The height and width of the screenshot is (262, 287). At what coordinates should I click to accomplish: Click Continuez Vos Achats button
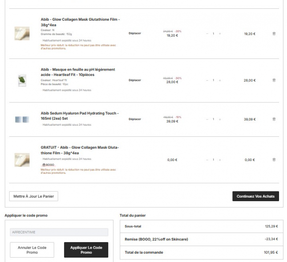click(255, 196)
